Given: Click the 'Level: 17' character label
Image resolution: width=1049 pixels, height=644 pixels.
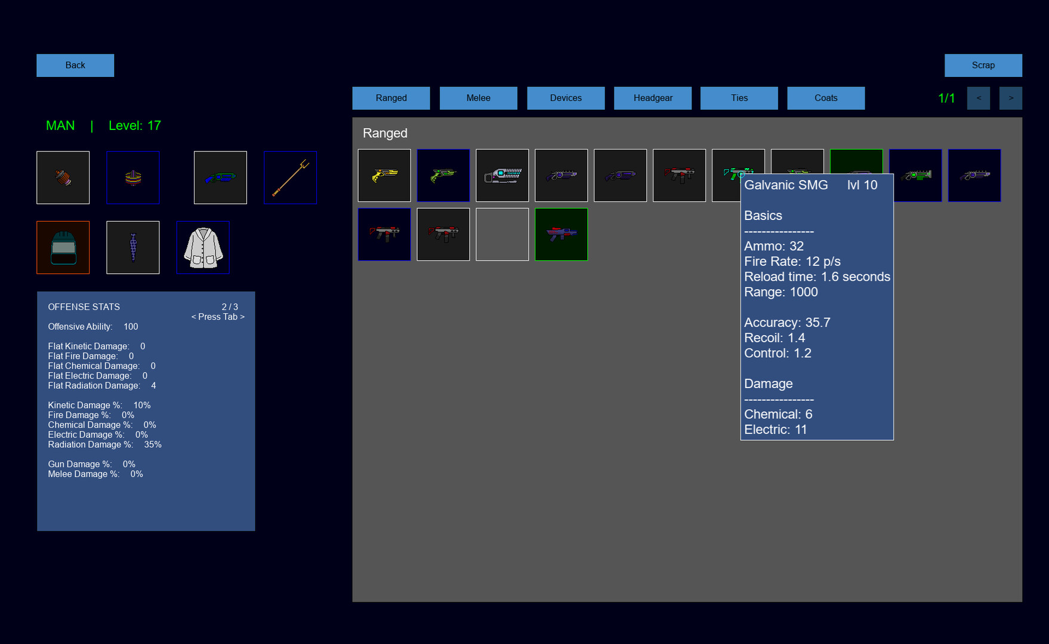Looking at the screenshot, I should (x=135, y=125).
